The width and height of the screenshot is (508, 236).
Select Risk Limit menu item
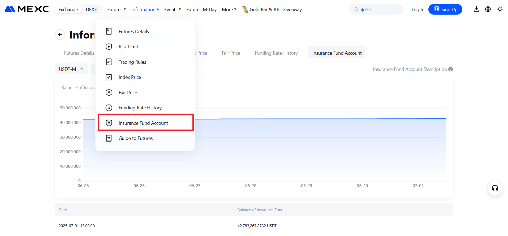point(128,47)
